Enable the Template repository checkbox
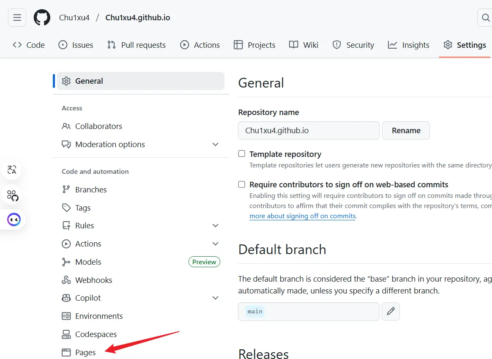The width and height of the screenshot is (492, 359). pos(242,154)
